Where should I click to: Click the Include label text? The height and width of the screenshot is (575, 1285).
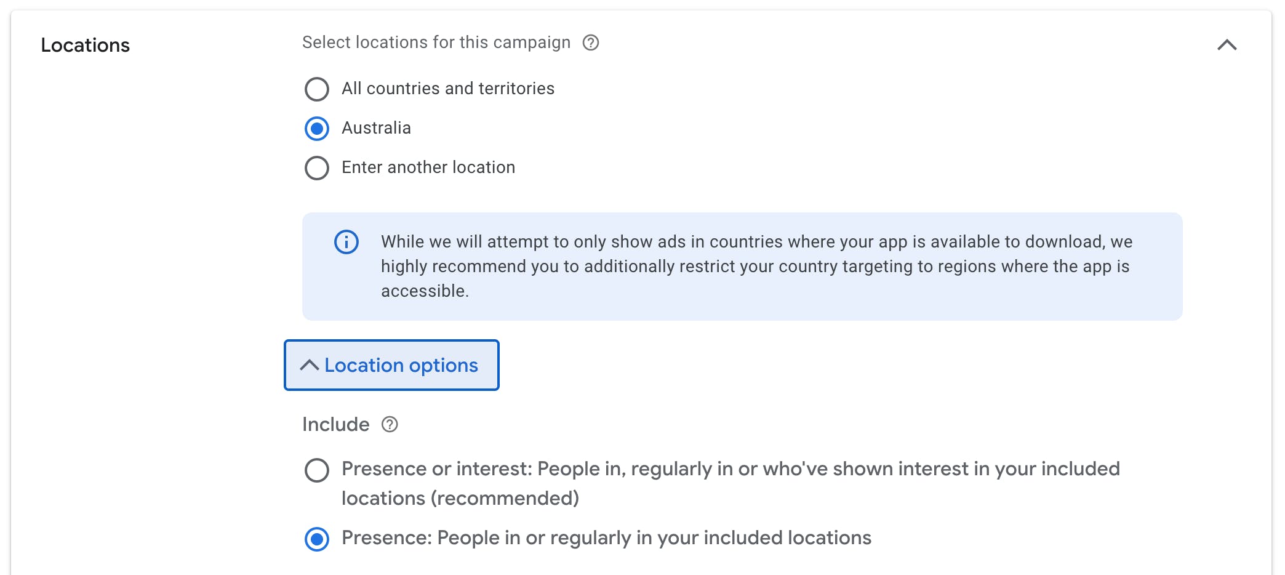[335, 424]
